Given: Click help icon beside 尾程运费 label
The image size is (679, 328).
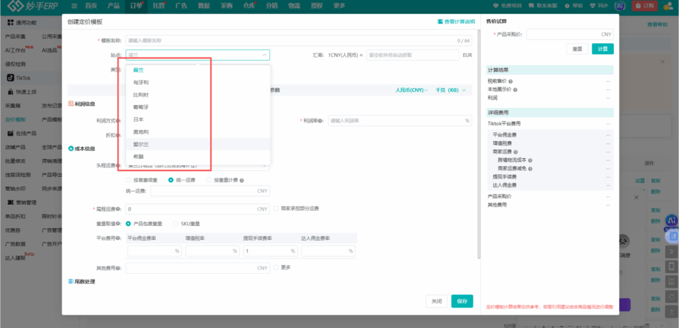Looking at the screenshot, I should pyautogui.click(x=118, y=209).
